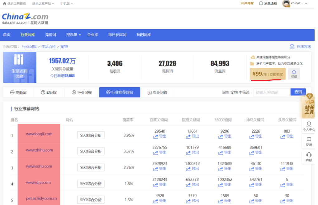Image resolution: width=318 pixels, height=205 pixels.
Task: Switch to the 疑问词 tab
Action: [x=49, y=92]
